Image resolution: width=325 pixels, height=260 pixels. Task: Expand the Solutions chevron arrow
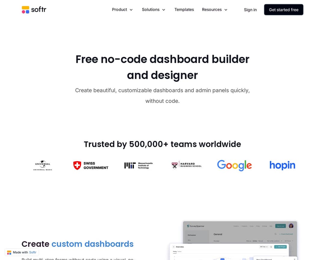click(163, 10)
